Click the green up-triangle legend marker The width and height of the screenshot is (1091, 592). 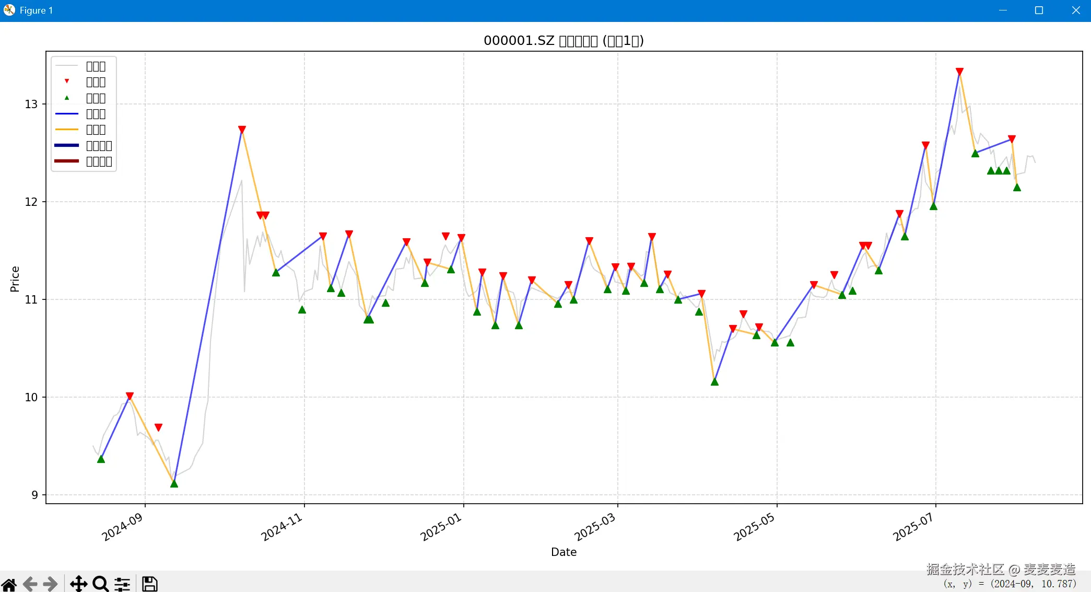coord(67,98)
